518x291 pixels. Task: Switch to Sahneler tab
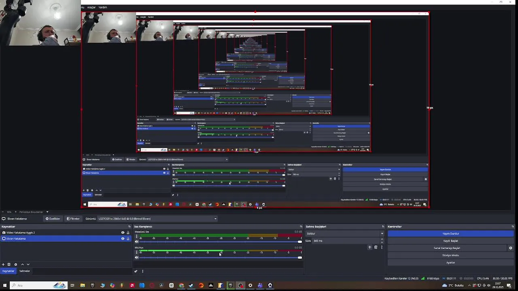pyautogui.click(x=25, y=271)
